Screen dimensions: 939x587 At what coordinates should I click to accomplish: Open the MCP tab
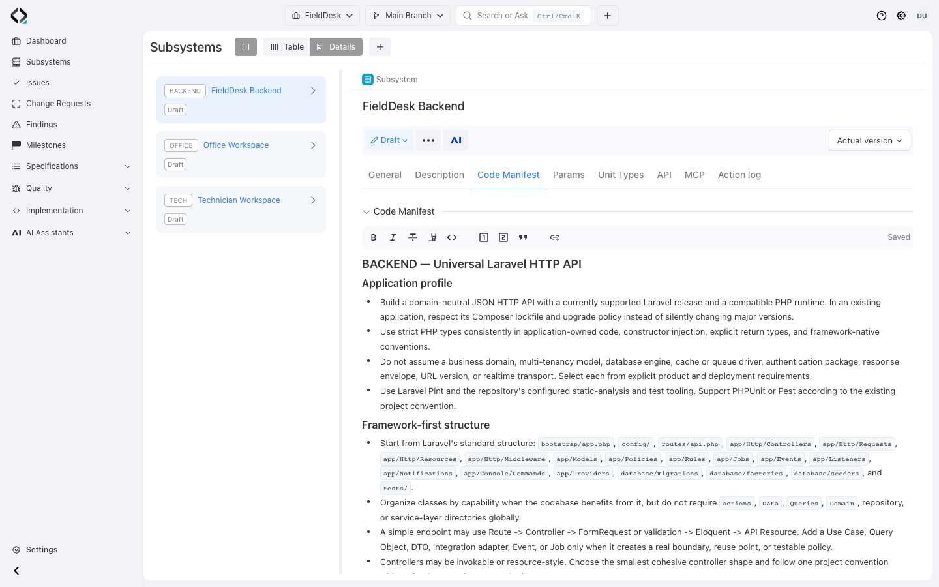pos(694,175)
